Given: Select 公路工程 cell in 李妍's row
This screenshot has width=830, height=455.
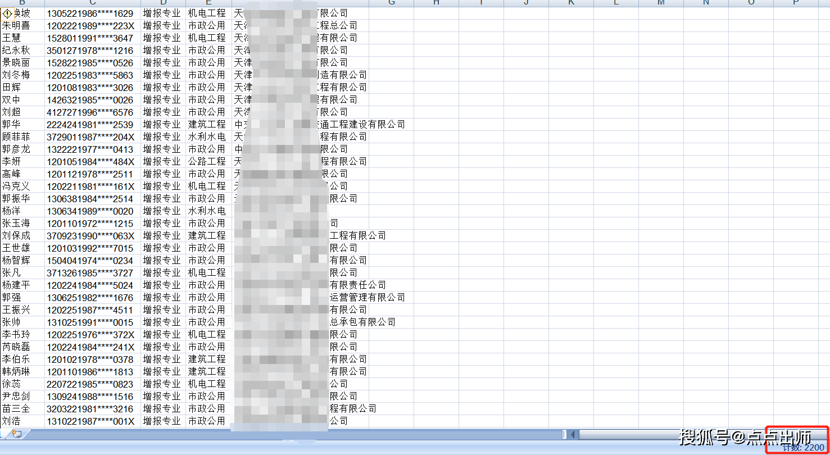Looking at the screenshot, I should 208,161.
